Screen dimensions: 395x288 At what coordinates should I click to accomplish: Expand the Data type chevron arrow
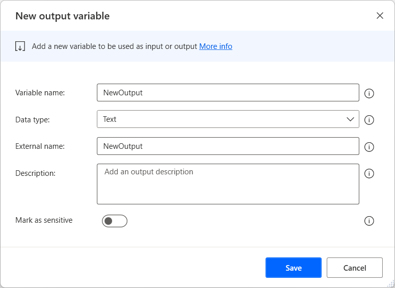pos(351,119)
